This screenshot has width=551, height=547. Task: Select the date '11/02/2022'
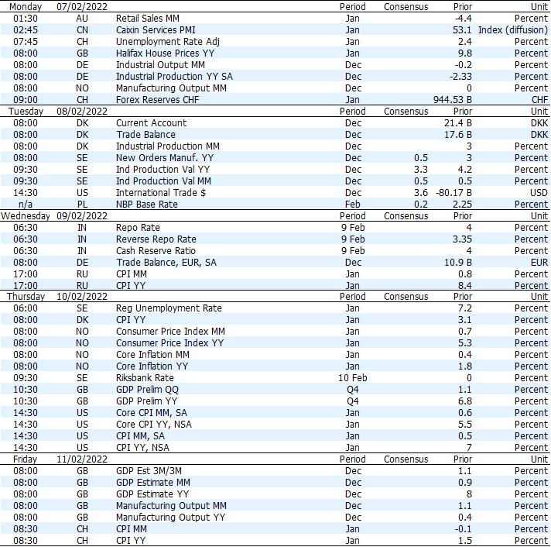(82, 459)
